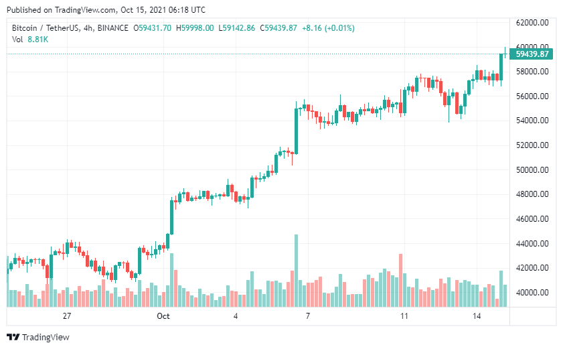The height and width of the screenshot is (349, 563).
Task: Click the 4h interval text in header
Action: pyautogui.click(x=88, y=28)
